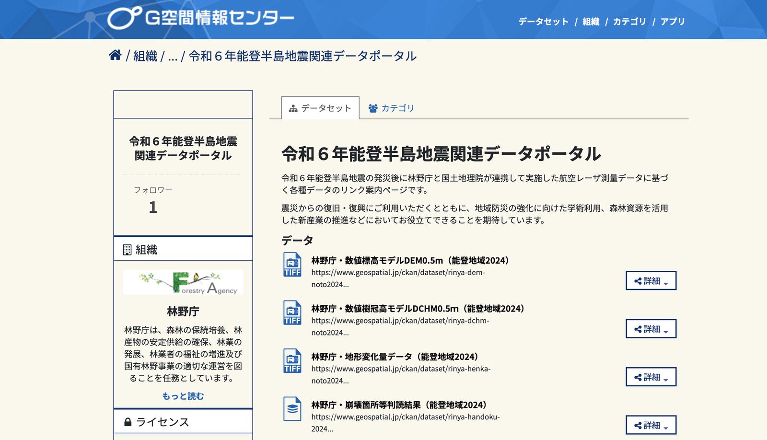Click the rinya-dem-noto2024 URL text
Viewport: 767px width, 440px height.
pos(398,278)
